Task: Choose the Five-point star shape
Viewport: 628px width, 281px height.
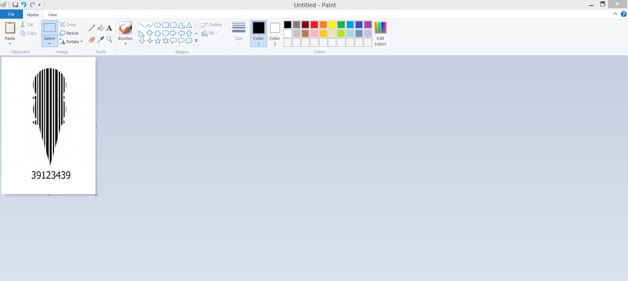Action: tap(157, 41)
